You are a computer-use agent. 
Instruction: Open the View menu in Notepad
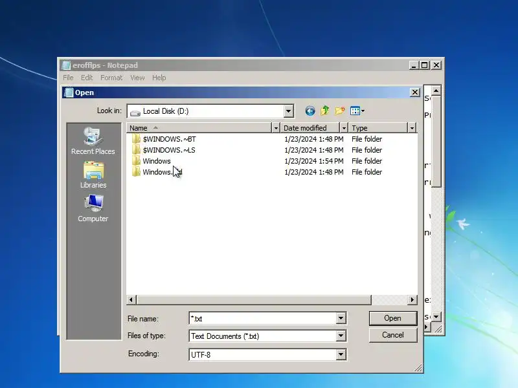(137, 78)
